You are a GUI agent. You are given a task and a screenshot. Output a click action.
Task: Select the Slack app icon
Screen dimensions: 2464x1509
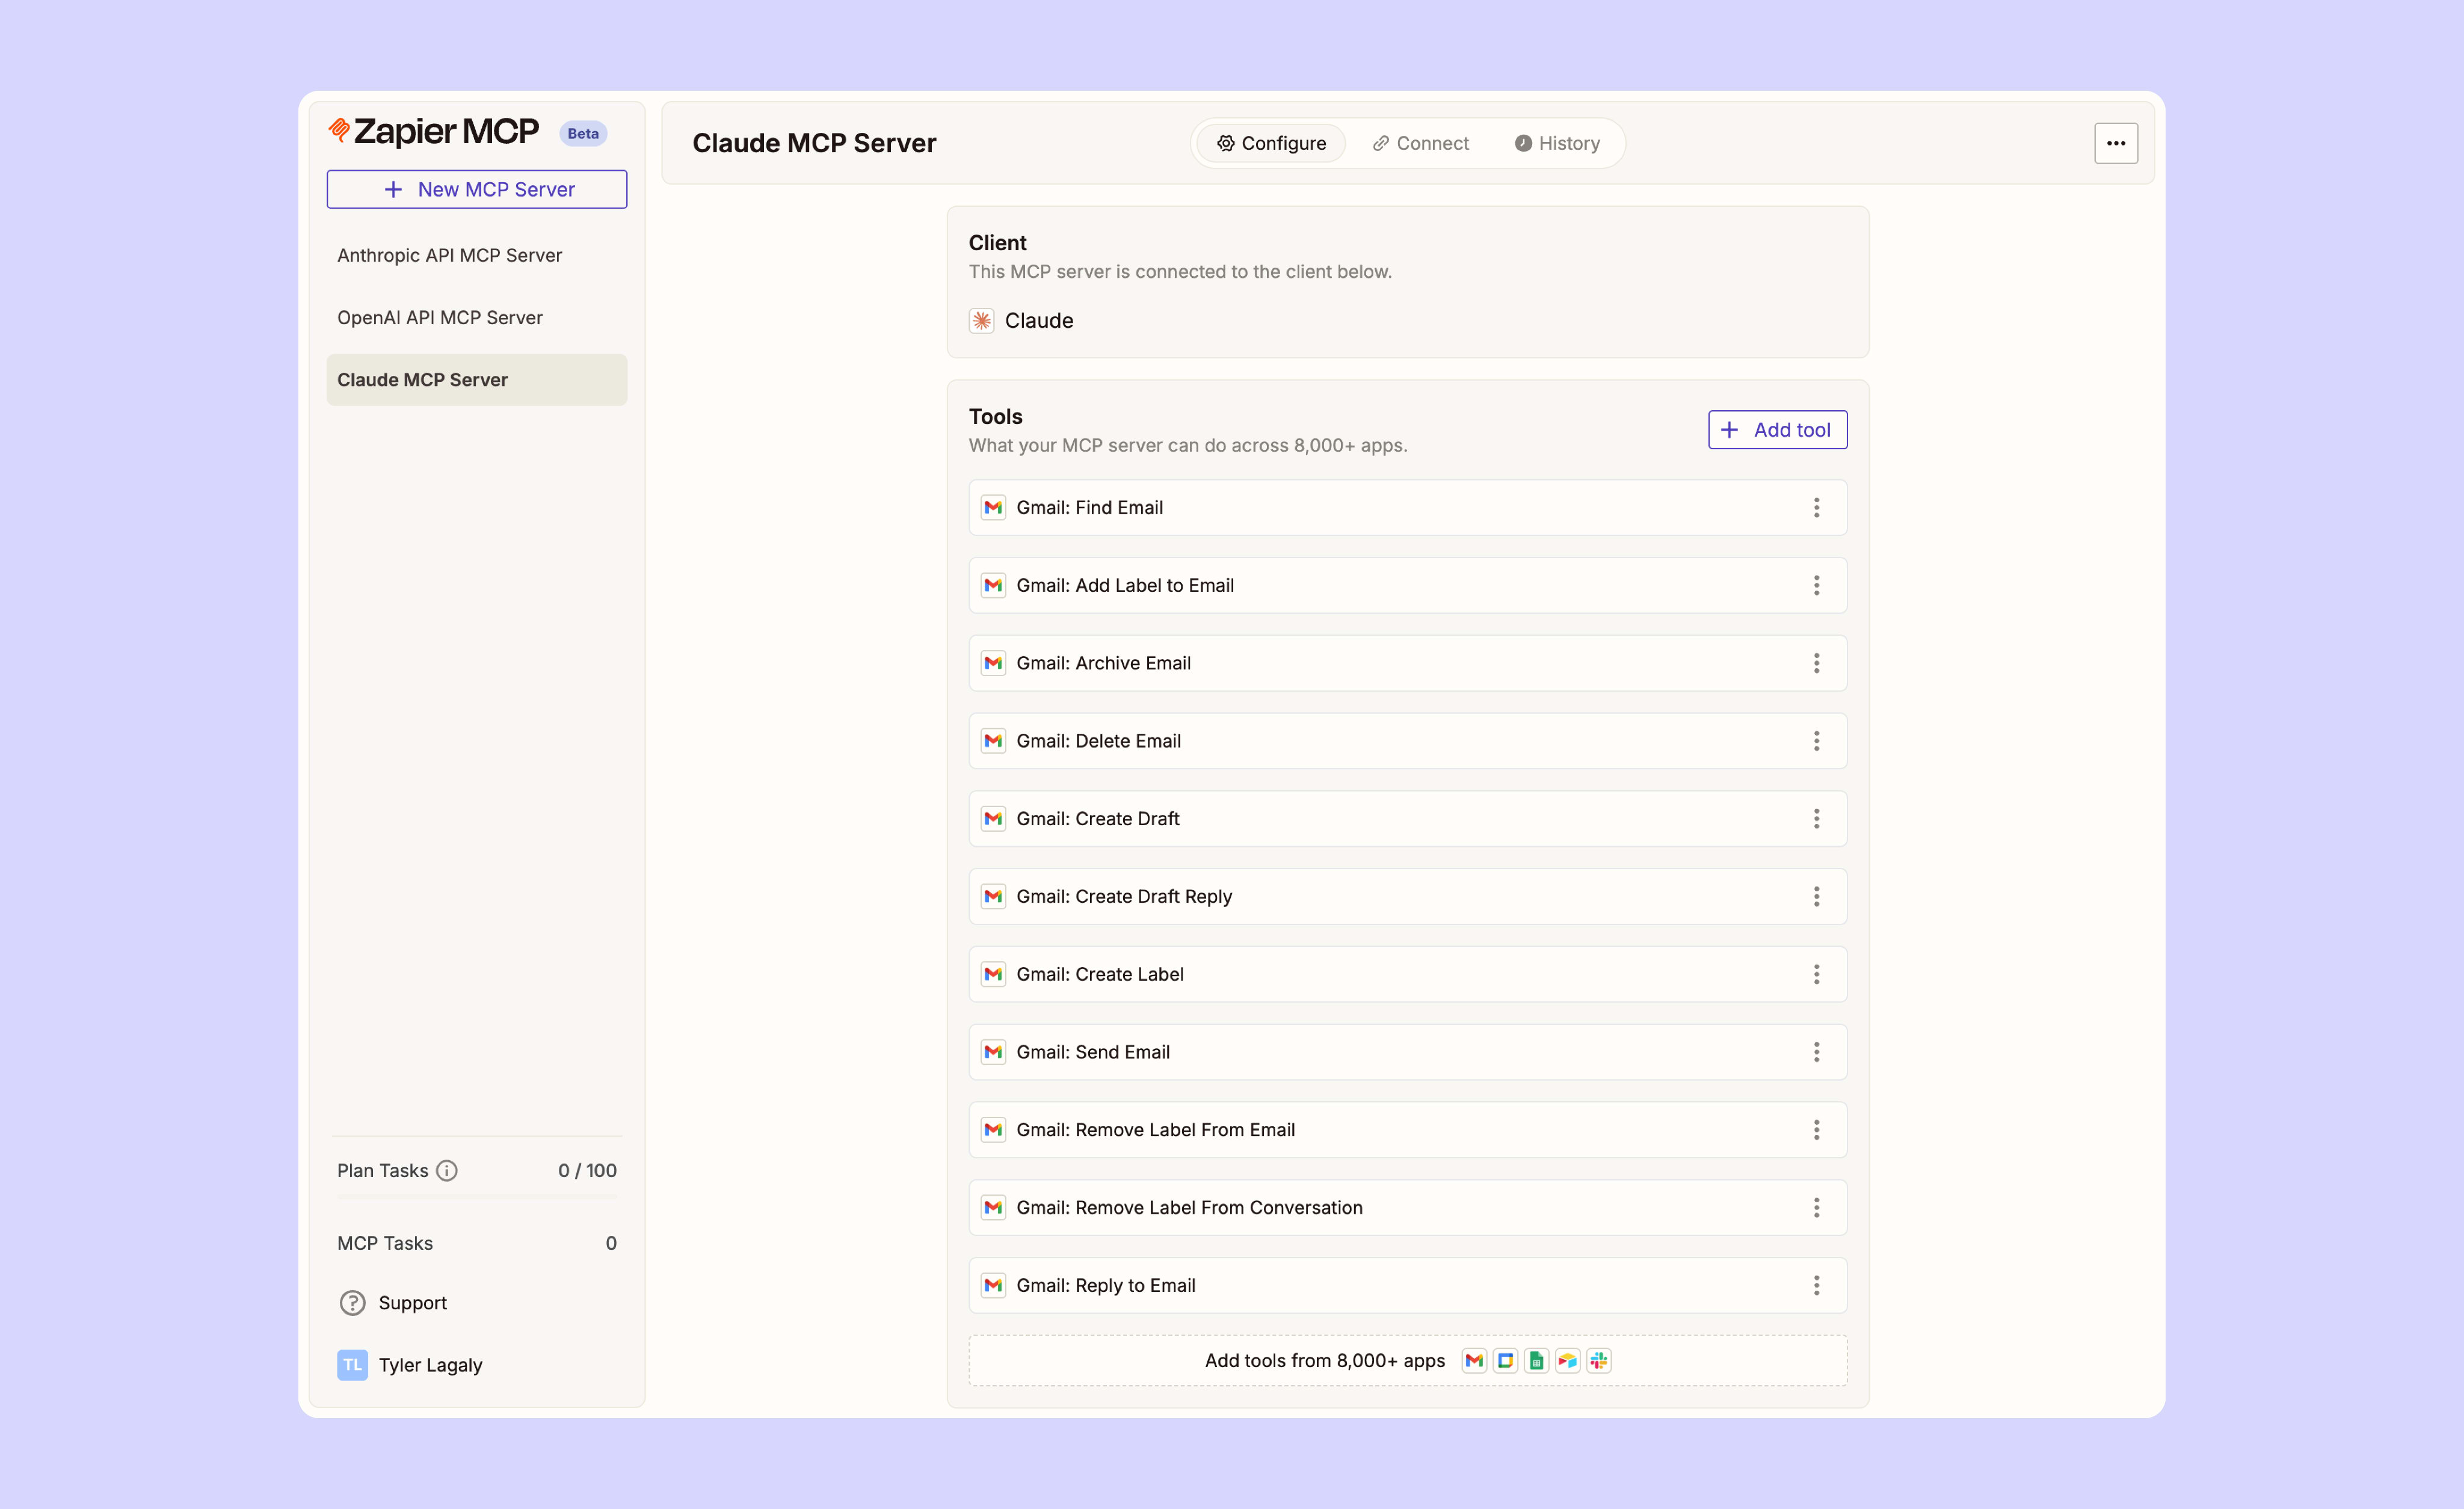1598,1361
